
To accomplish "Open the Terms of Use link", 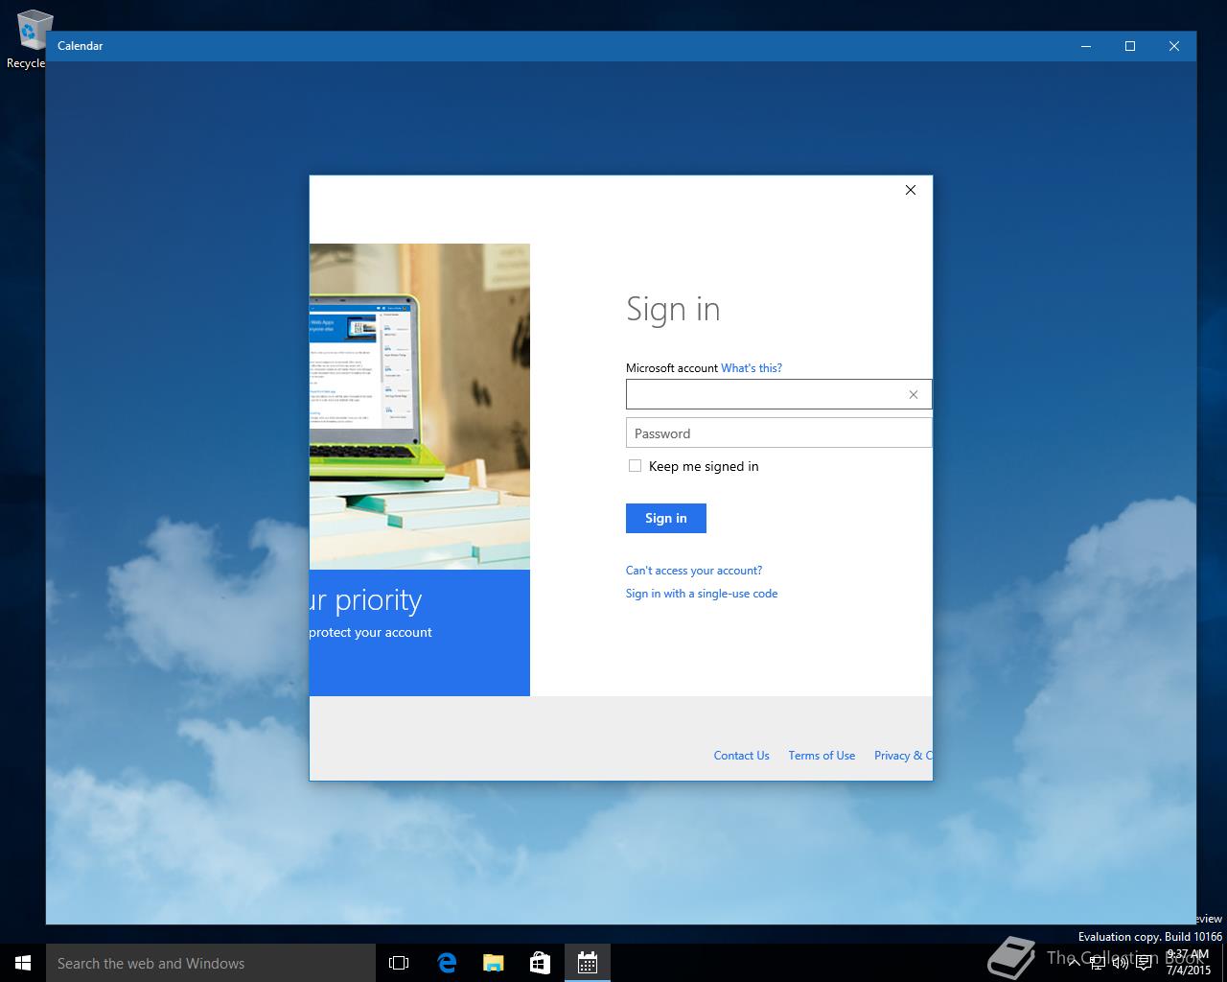I will pos(822,756).
